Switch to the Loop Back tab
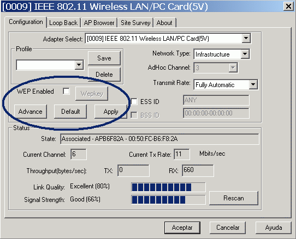Screen dimensions: 296x239 point(63,23)
